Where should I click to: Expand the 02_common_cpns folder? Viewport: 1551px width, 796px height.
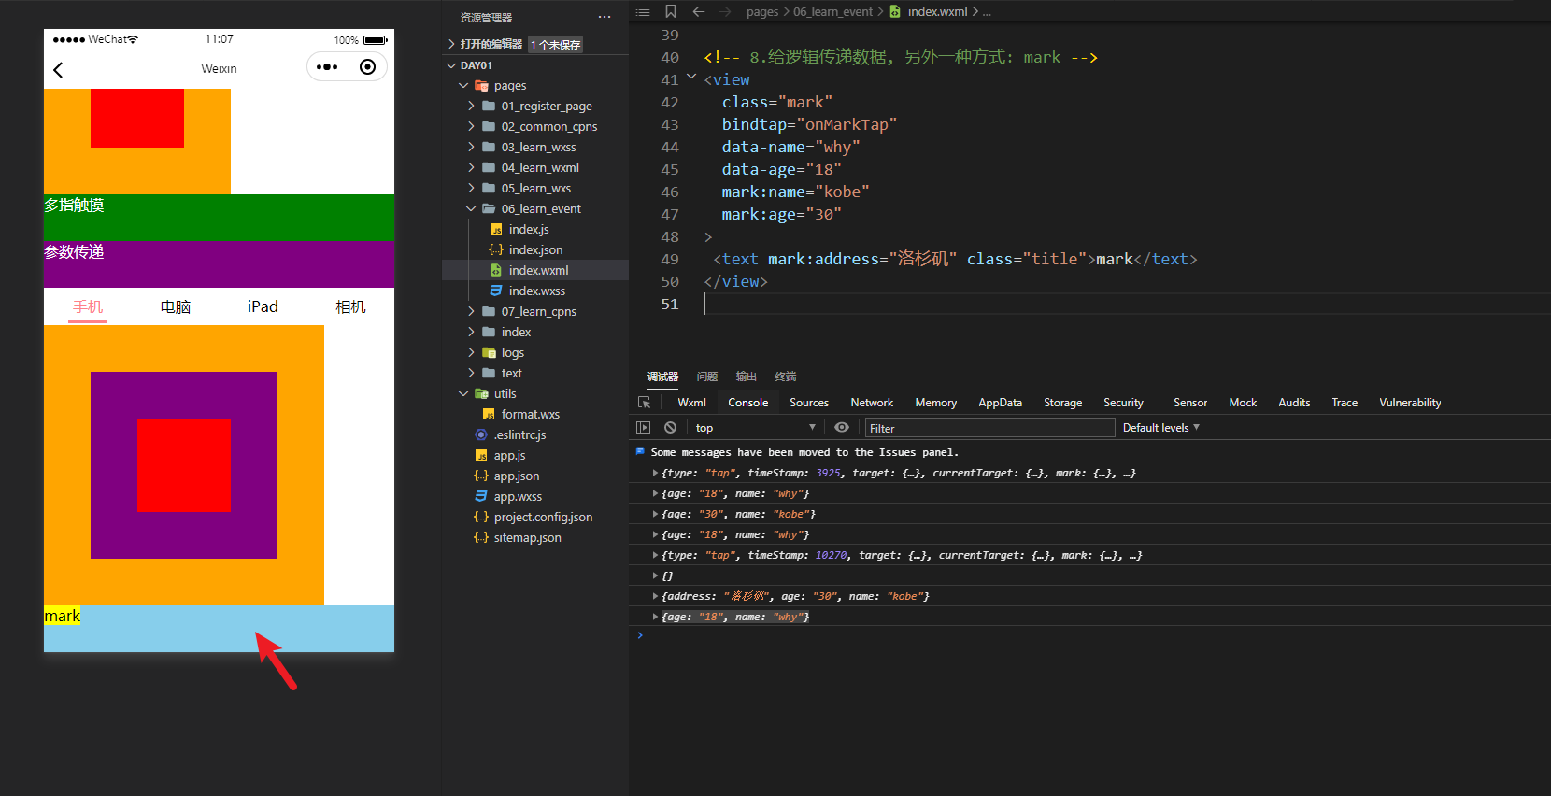472,127
